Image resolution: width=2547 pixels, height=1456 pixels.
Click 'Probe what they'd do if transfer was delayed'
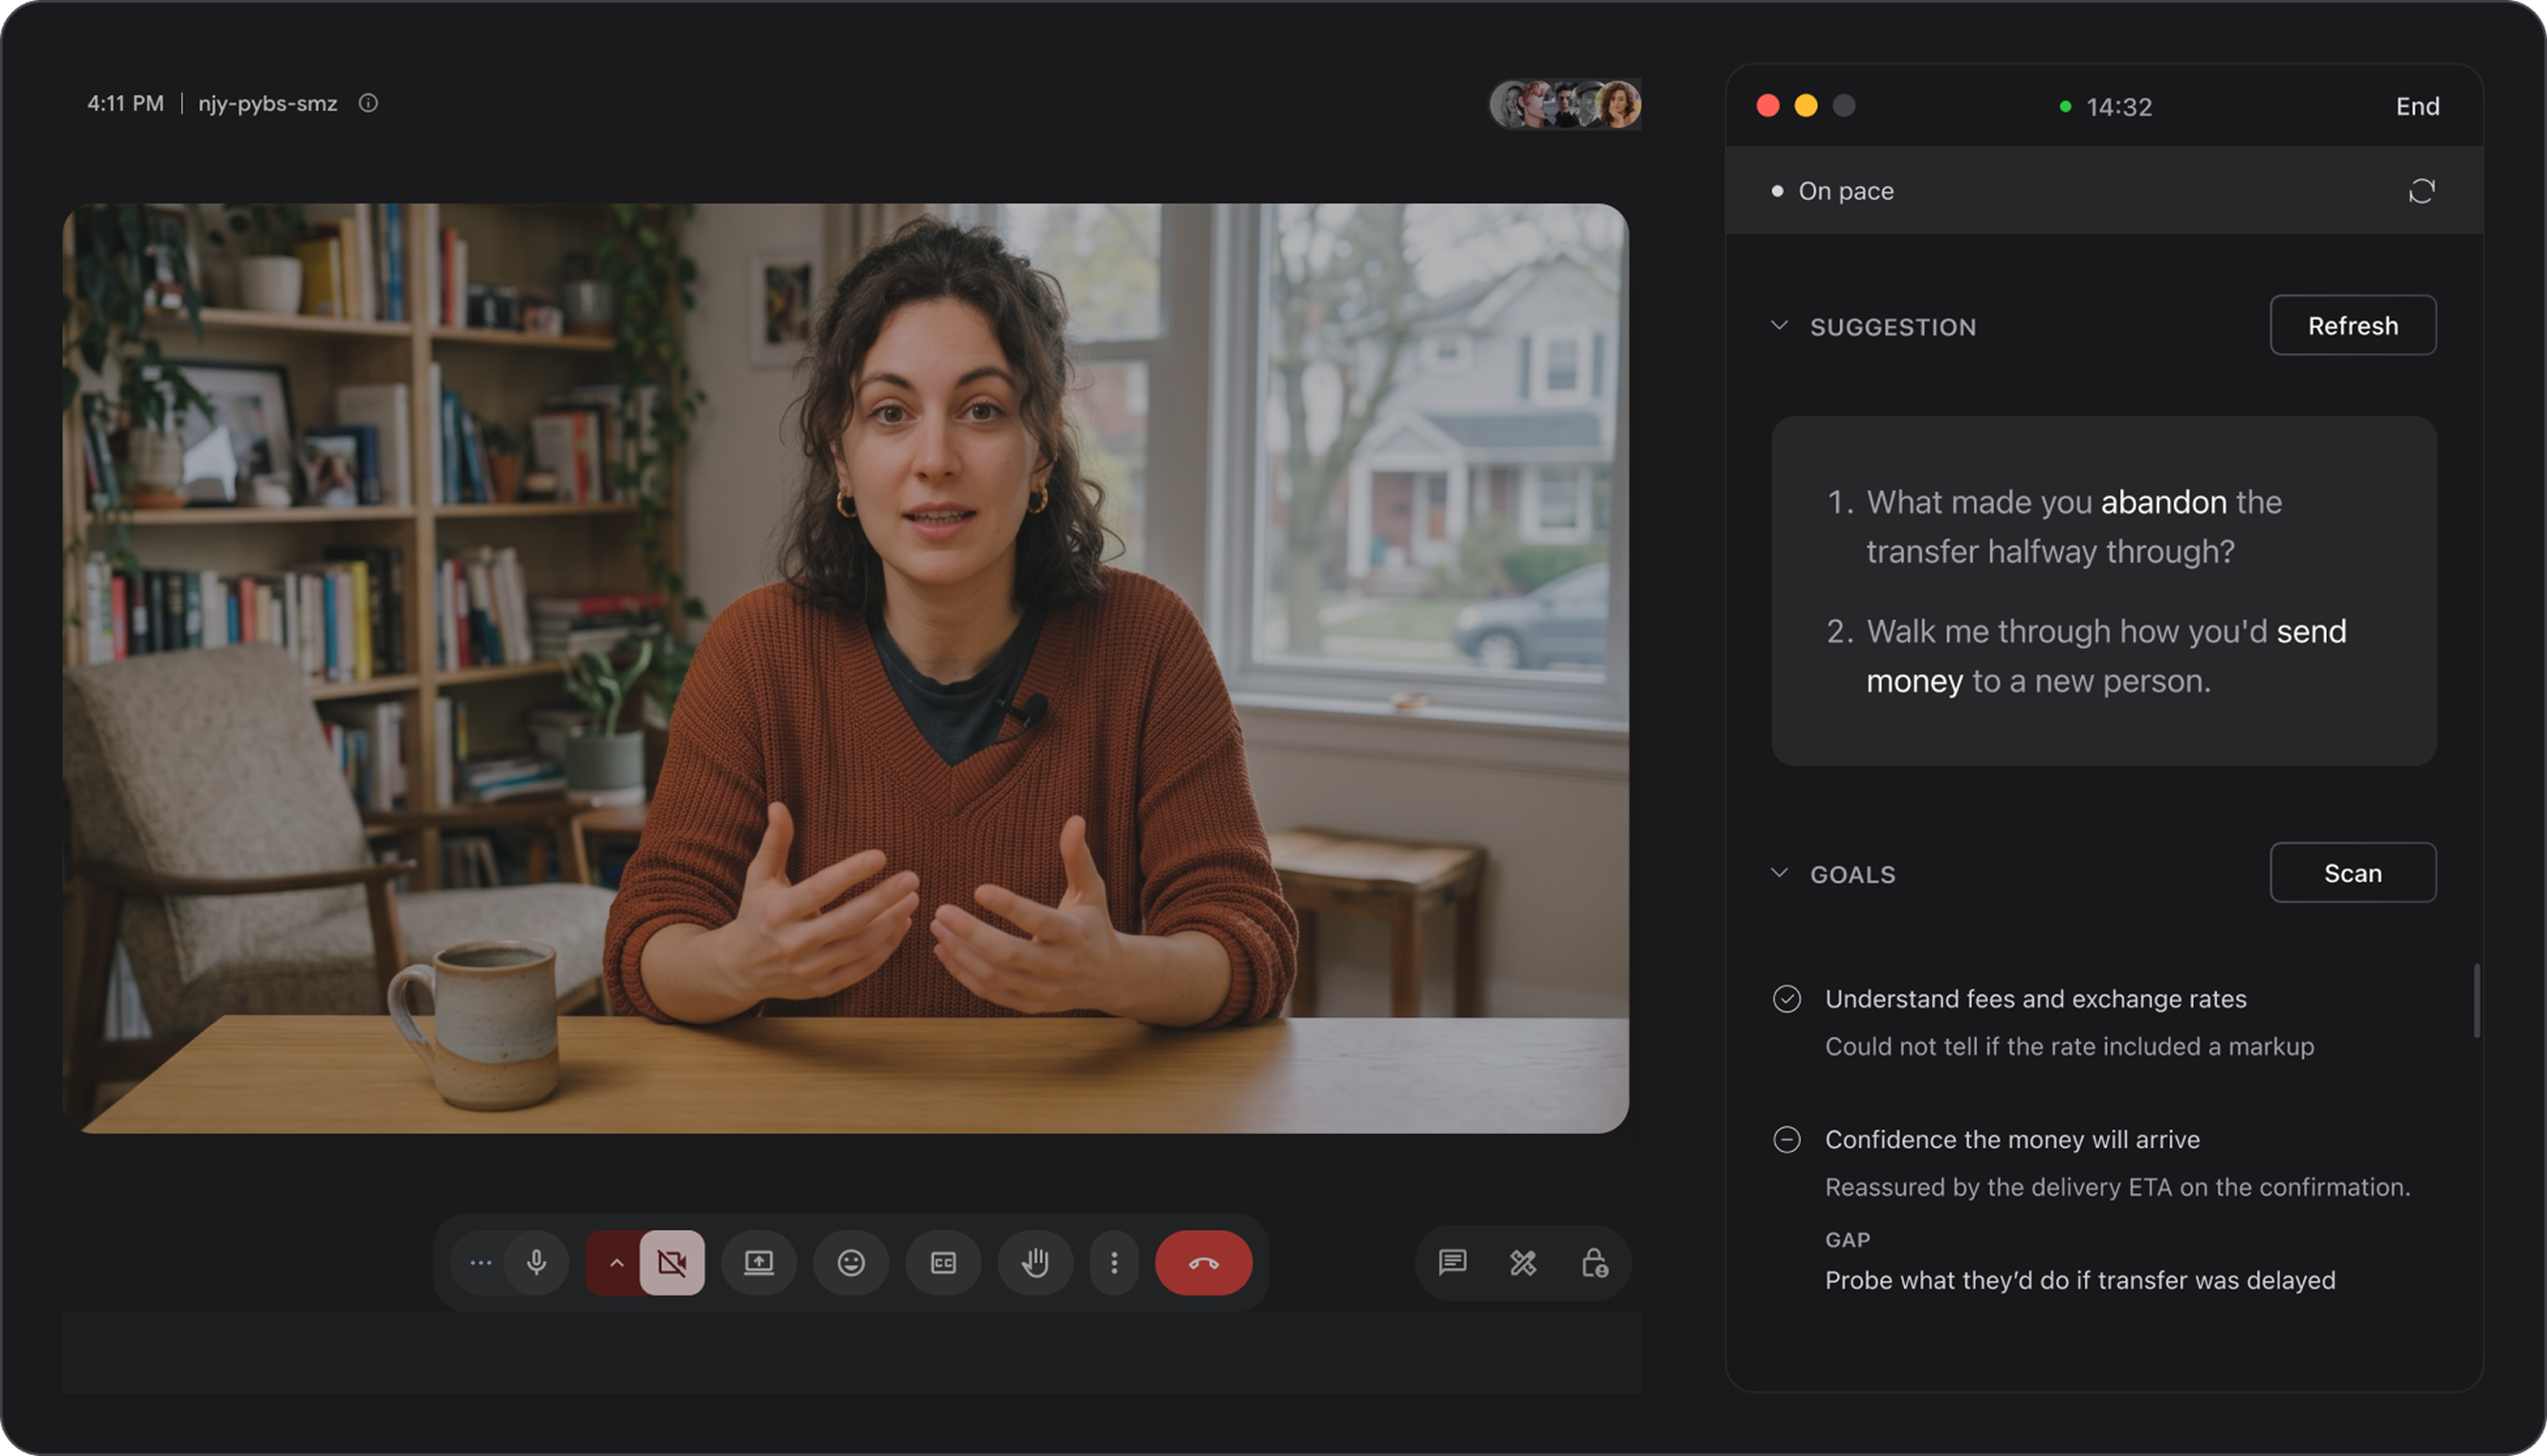tap(2080, 1280)
